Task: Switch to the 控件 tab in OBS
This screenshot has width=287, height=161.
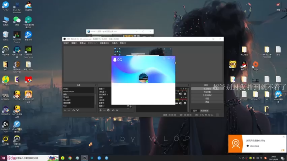Action: [195, 111]
